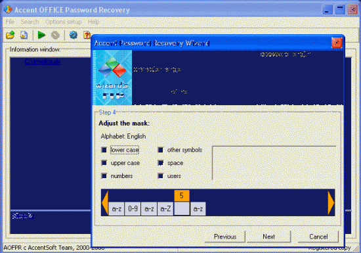Open the Search menu

[x=30, y=22]
